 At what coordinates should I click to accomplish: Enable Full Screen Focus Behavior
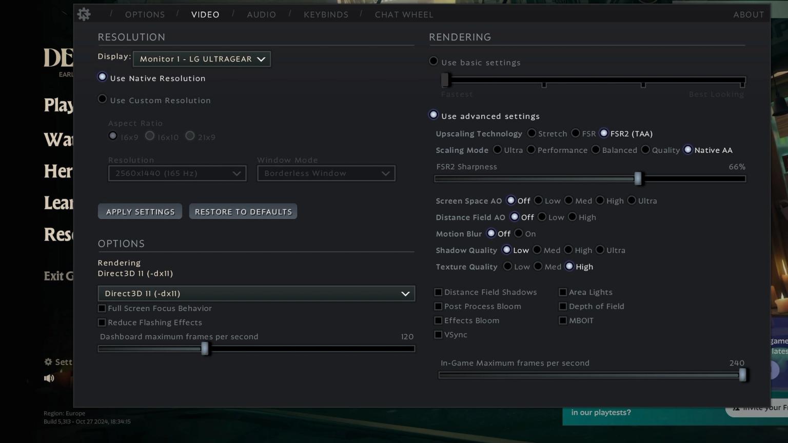point(102,308)
